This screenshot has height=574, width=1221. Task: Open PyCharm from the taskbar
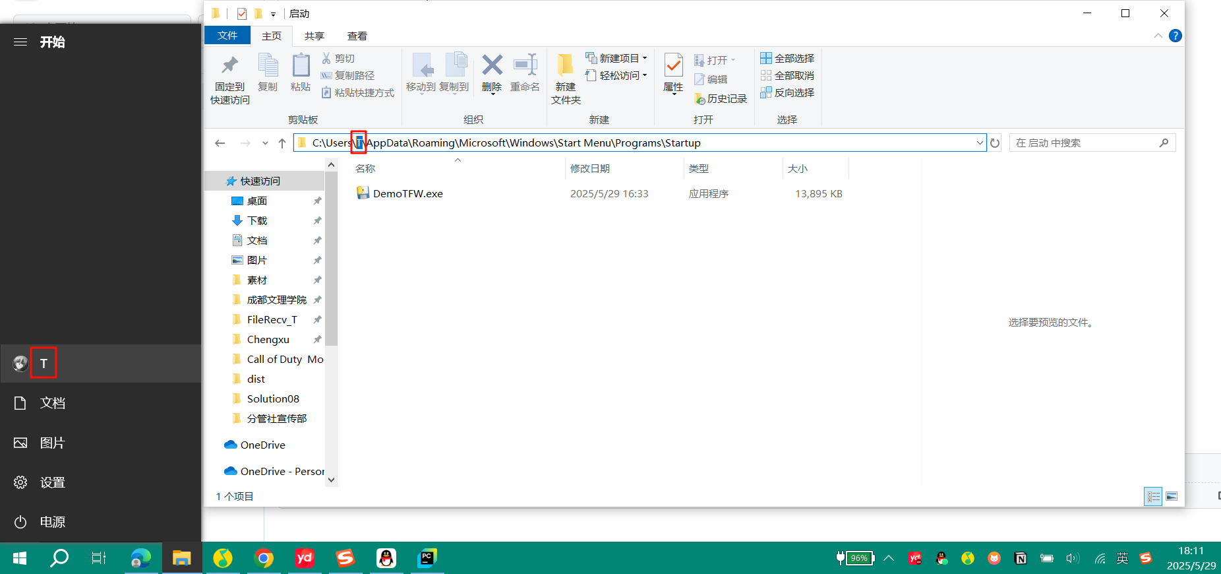pos(427,558)
